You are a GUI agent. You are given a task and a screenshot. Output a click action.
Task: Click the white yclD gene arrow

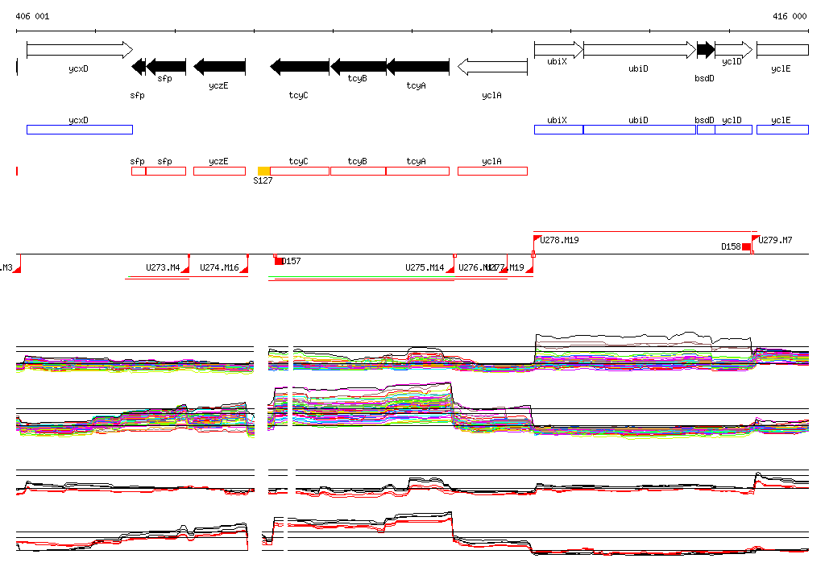tap(734, 50)
